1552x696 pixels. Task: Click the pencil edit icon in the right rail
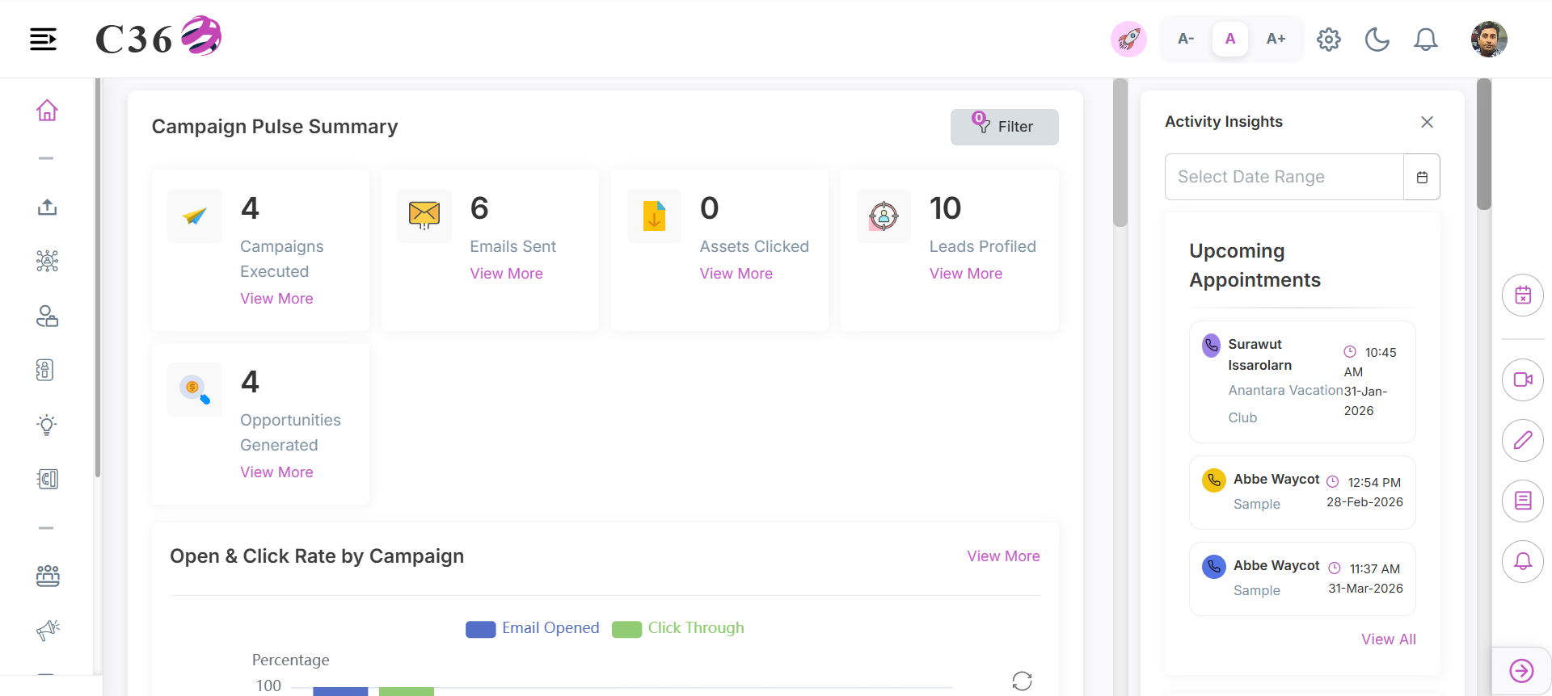(1523, 440)
